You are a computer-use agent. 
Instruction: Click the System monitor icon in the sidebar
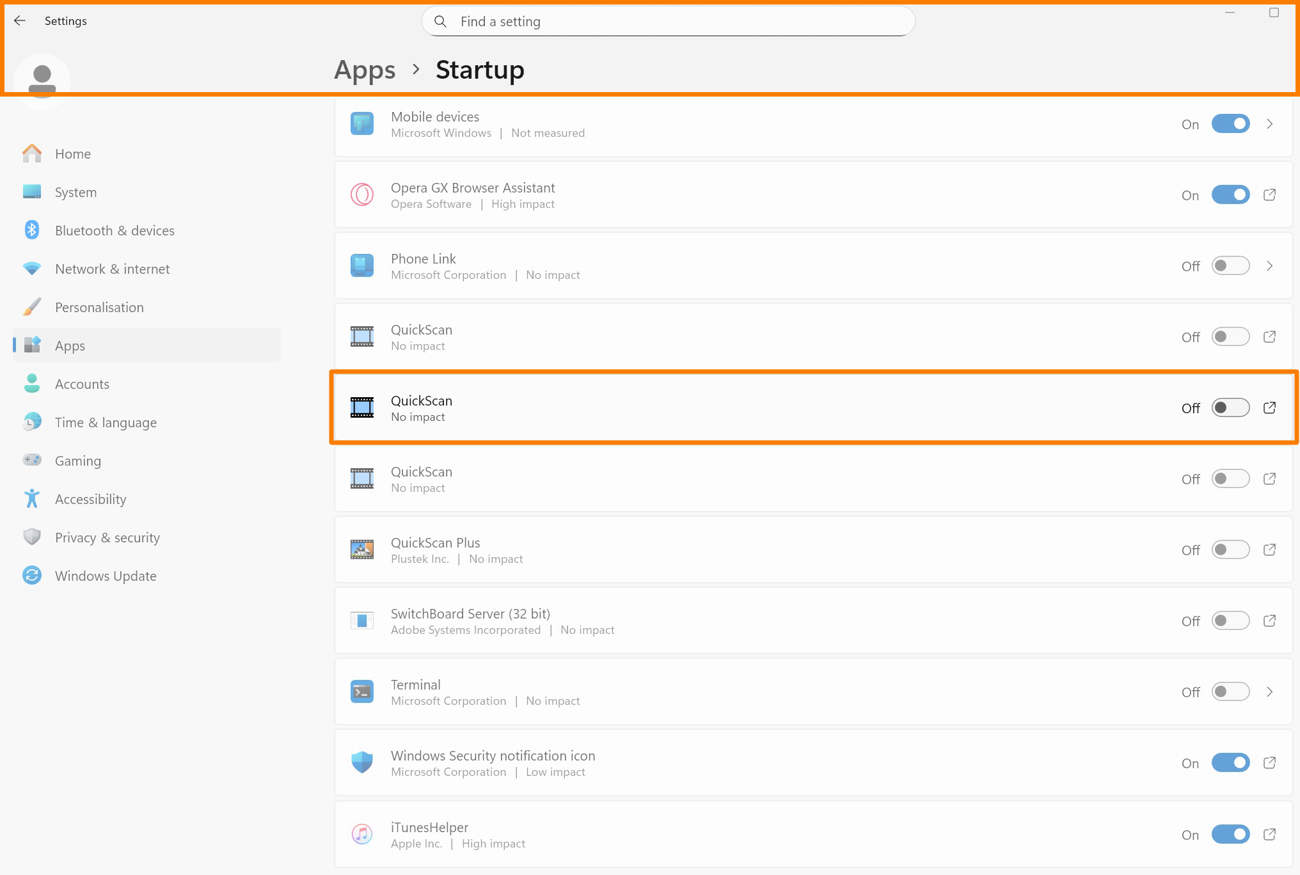coord(32,192)
